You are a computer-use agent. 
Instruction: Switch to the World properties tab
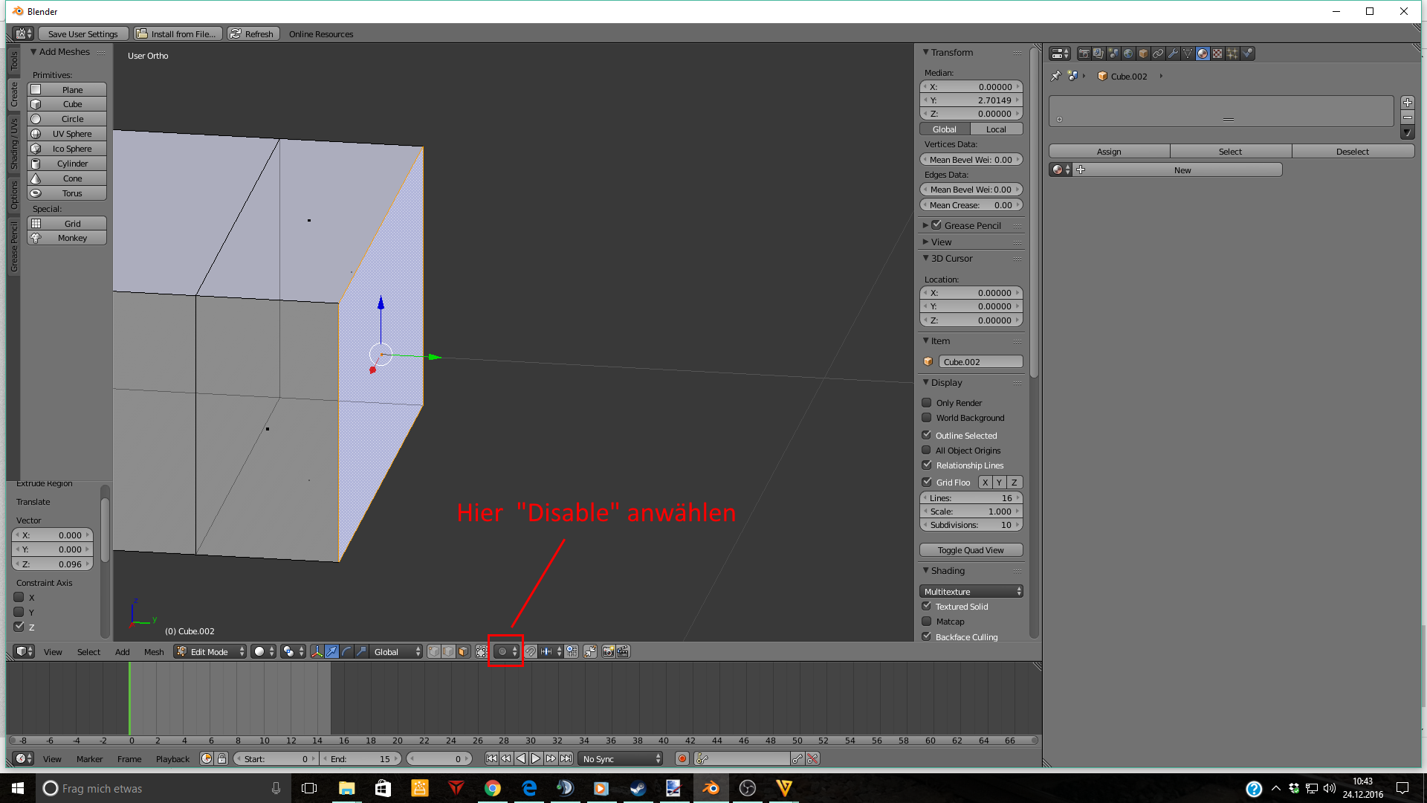pos(1128,54)
